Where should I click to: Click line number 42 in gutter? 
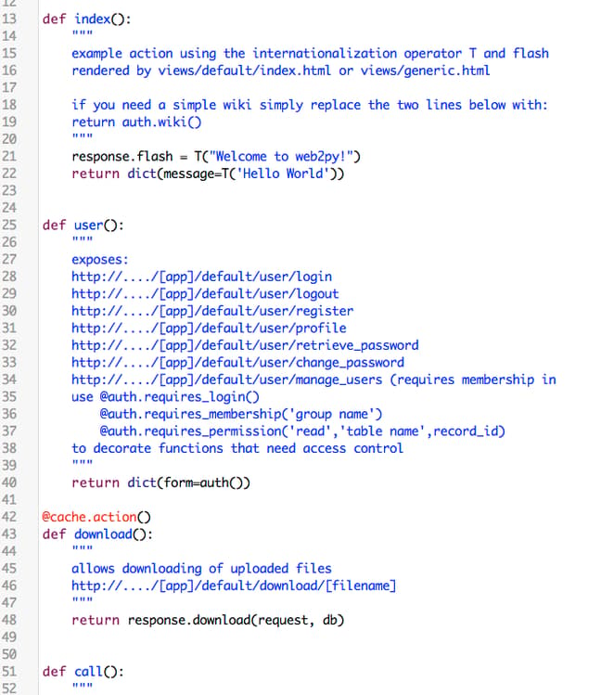[x=9, y=517]
